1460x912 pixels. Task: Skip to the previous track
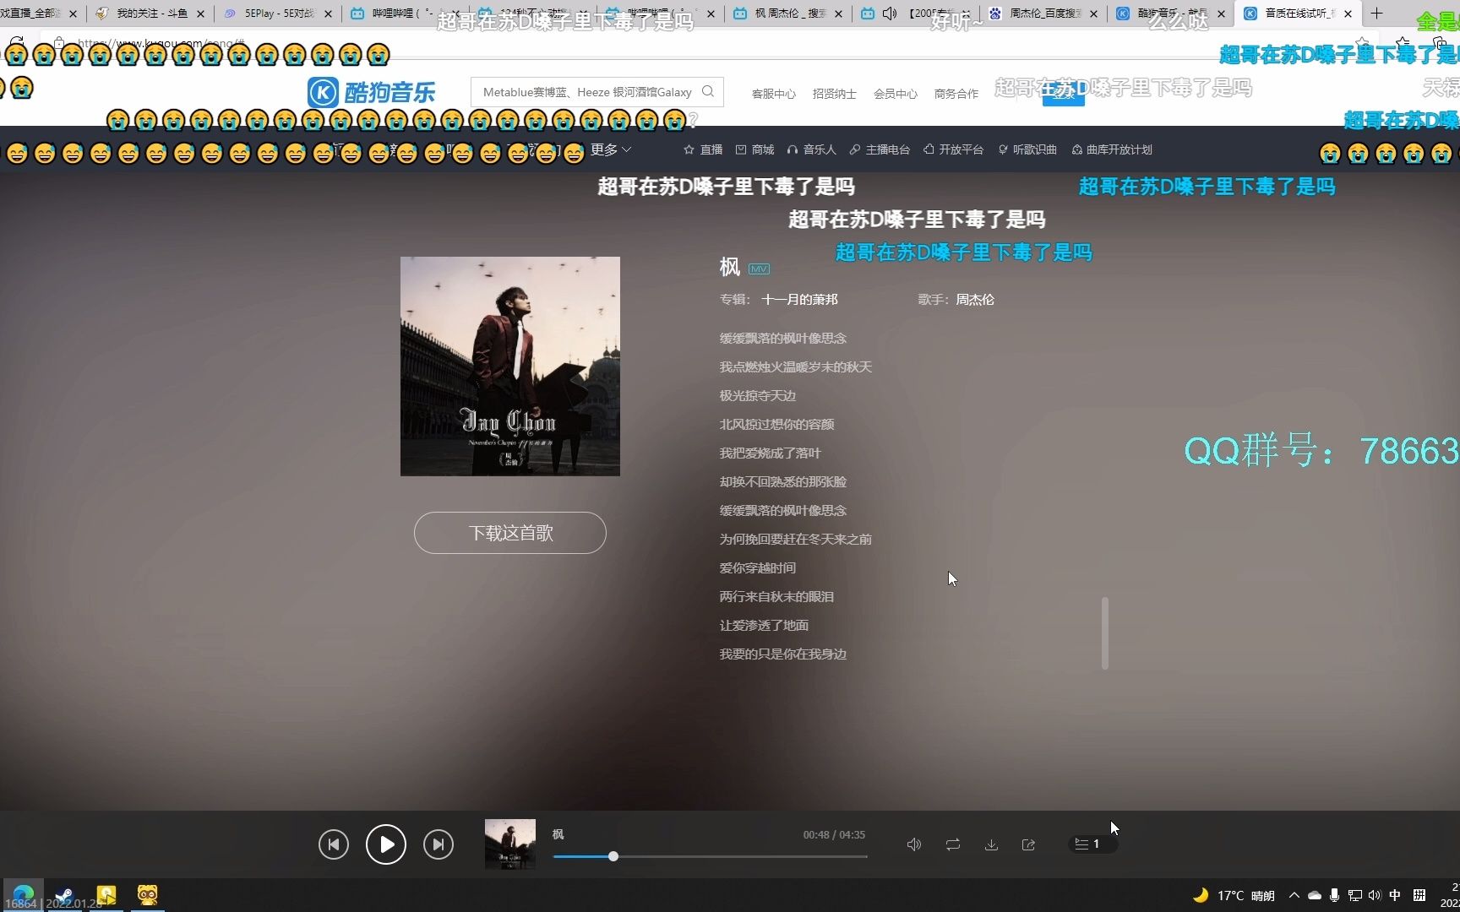pos(334,844)
